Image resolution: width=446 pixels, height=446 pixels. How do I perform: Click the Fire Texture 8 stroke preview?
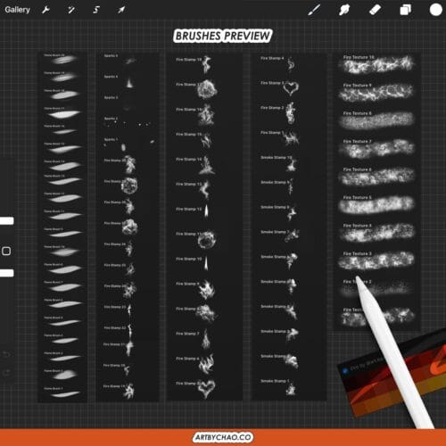coord(376,121)
